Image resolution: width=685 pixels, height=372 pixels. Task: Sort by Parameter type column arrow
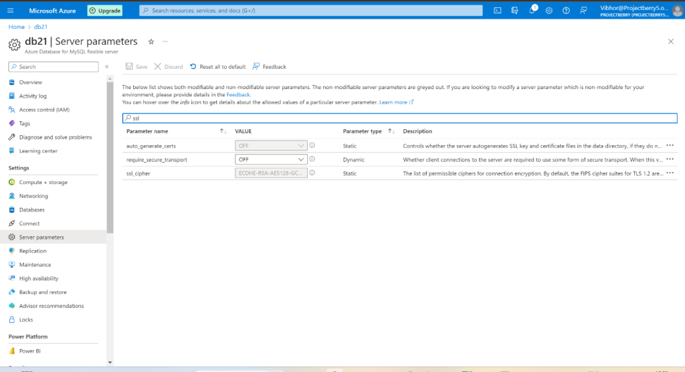391,131
